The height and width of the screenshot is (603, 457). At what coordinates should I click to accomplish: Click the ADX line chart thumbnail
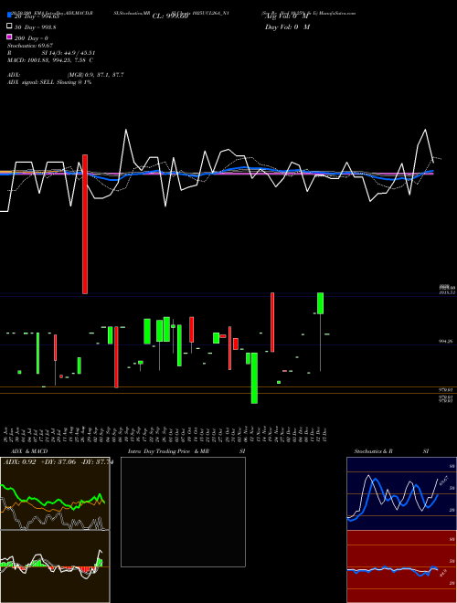click(55, 493)
